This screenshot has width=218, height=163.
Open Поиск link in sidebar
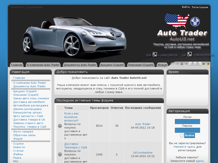click(17, 158)
